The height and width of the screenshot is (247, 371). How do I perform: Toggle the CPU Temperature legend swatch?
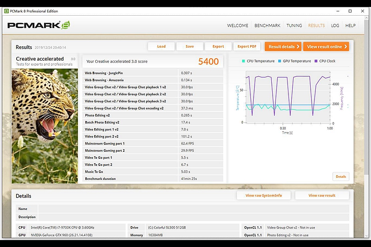pyautogui.click(x=243, y=61)
